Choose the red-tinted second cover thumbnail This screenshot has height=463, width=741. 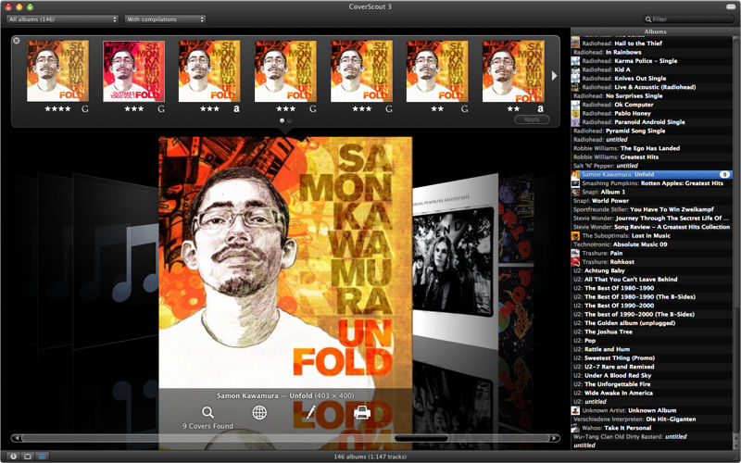(x=134, y=70)
